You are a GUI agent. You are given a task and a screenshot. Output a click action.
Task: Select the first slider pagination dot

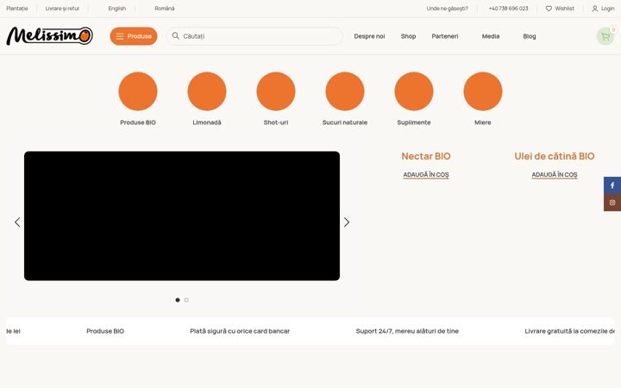(x=178, y=300)
